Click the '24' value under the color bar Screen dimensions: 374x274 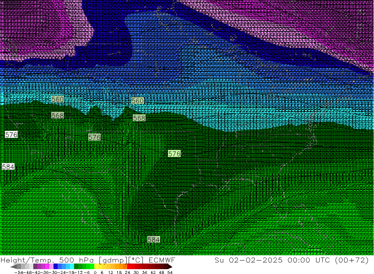tap(128, 273)
